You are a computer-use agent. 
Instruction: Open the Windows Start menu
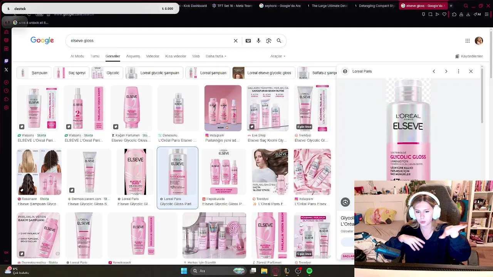pos(184,271)
